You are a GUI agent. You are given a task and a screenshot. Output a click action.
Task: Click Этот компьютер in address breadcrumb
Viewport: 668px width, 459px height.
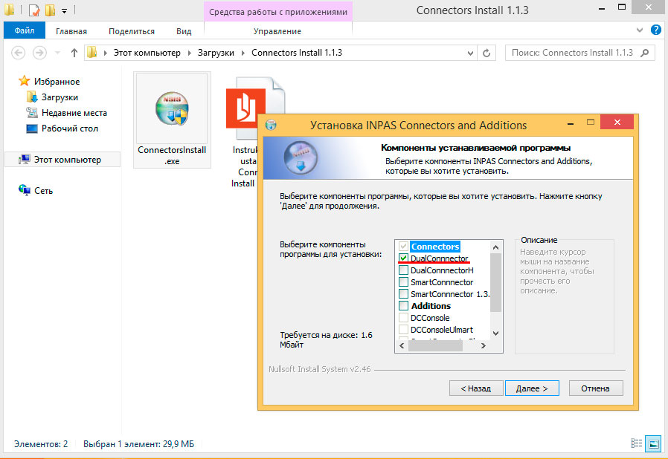147,53
